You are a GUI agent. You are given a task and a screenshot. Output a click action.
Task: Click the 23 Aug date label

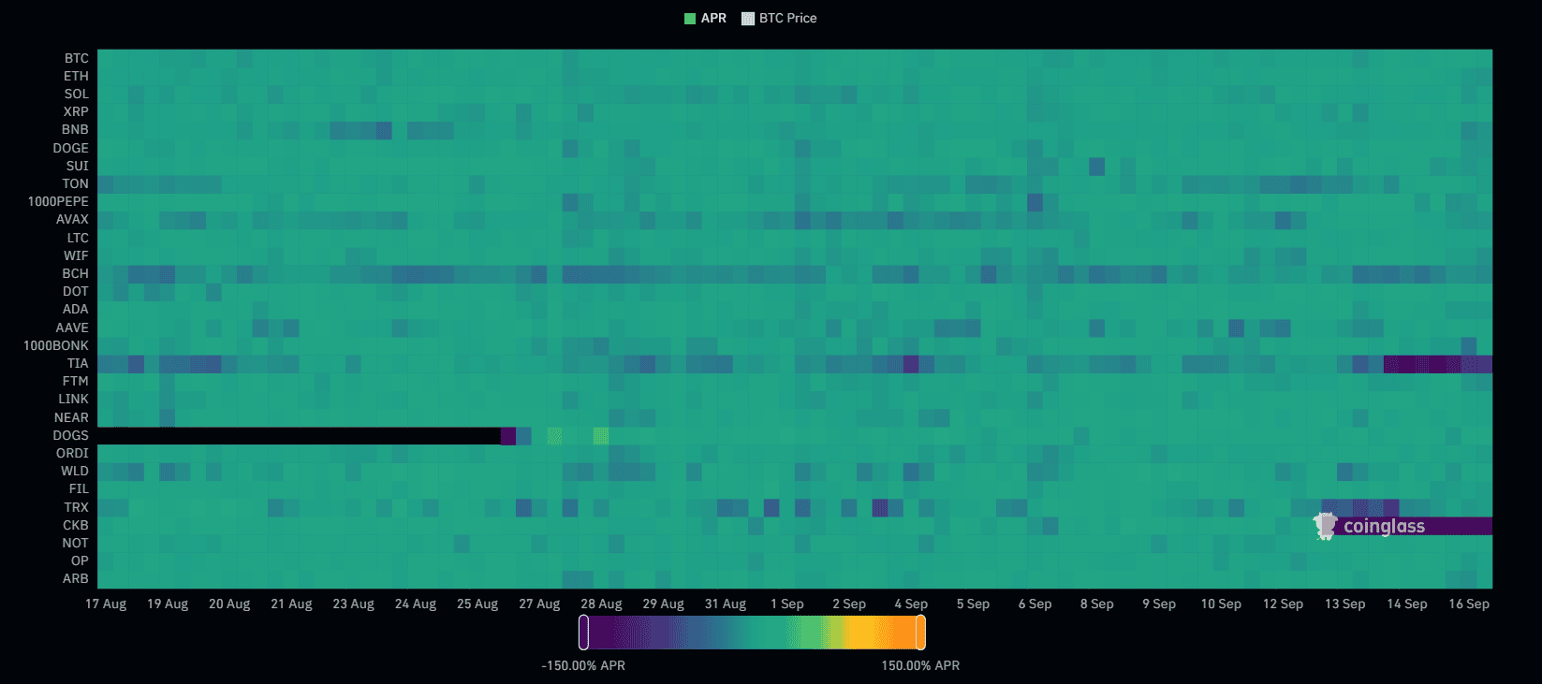[x=353, y=604]
